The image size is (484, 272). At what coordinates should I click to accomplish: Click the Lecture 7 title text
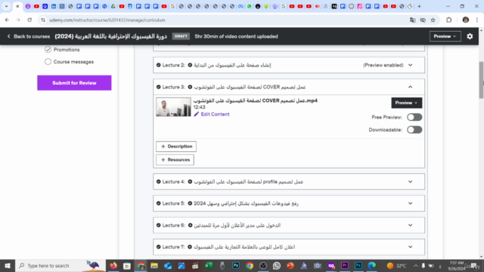point(244,247)
